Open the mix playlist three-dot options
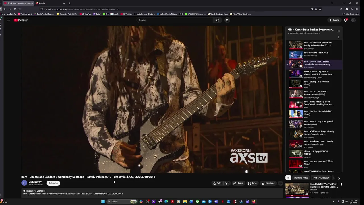This screenshot has width=364, height=205. tap(338, 37)
